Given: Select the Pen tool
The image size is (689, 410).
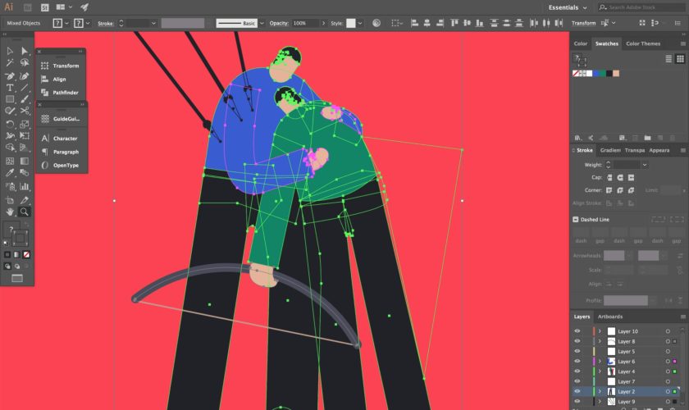Looking at the screenshot, I should (10, 76).
